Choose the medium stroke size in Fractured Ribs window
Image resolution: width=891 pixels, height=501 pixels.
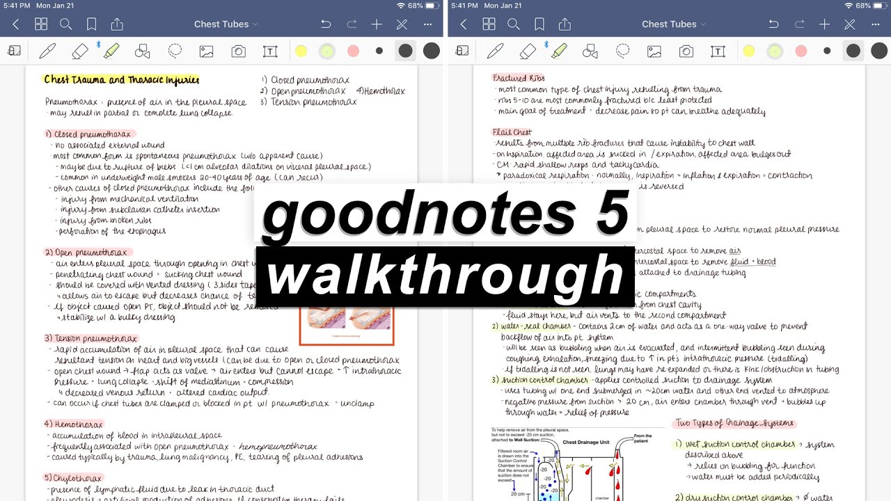coord(853,51)
